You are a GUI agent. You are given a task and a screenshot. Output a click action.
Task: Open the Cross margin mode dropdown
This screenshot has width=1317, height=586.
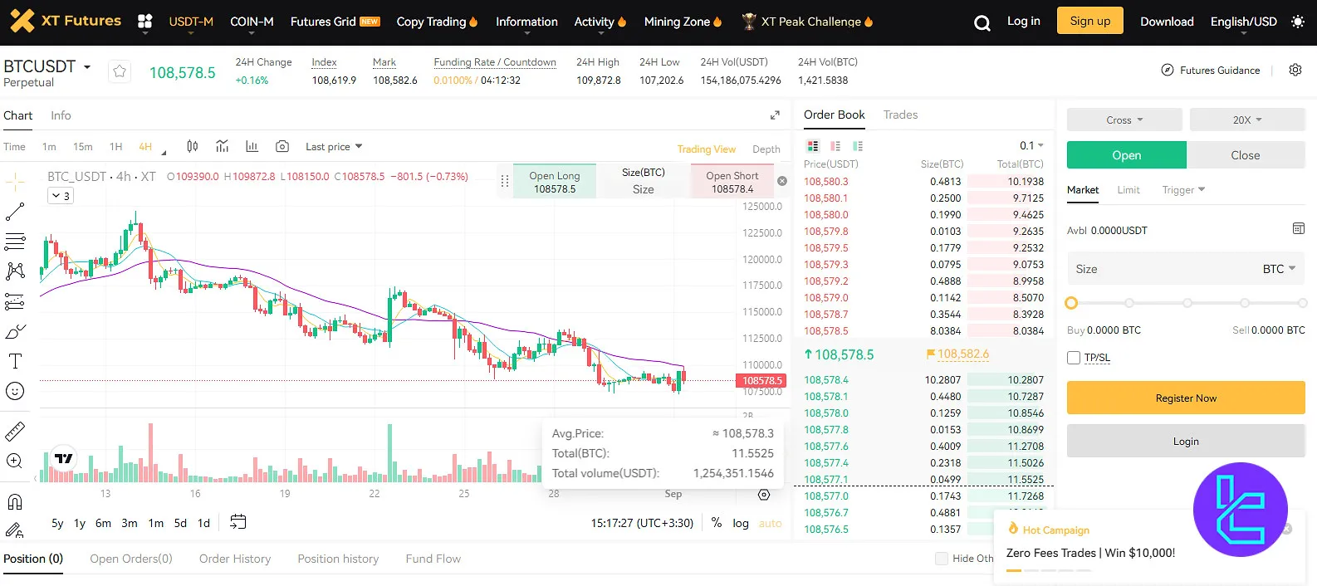point(1124,120)
